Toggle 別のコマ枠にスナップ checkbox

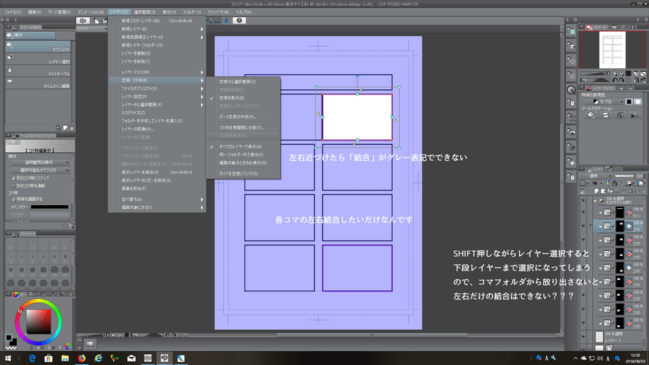pyautogui.click(x=15, y=178)
